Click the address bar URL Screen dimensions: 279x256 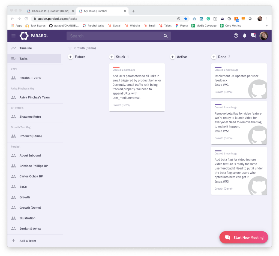(x=58, y=19)
